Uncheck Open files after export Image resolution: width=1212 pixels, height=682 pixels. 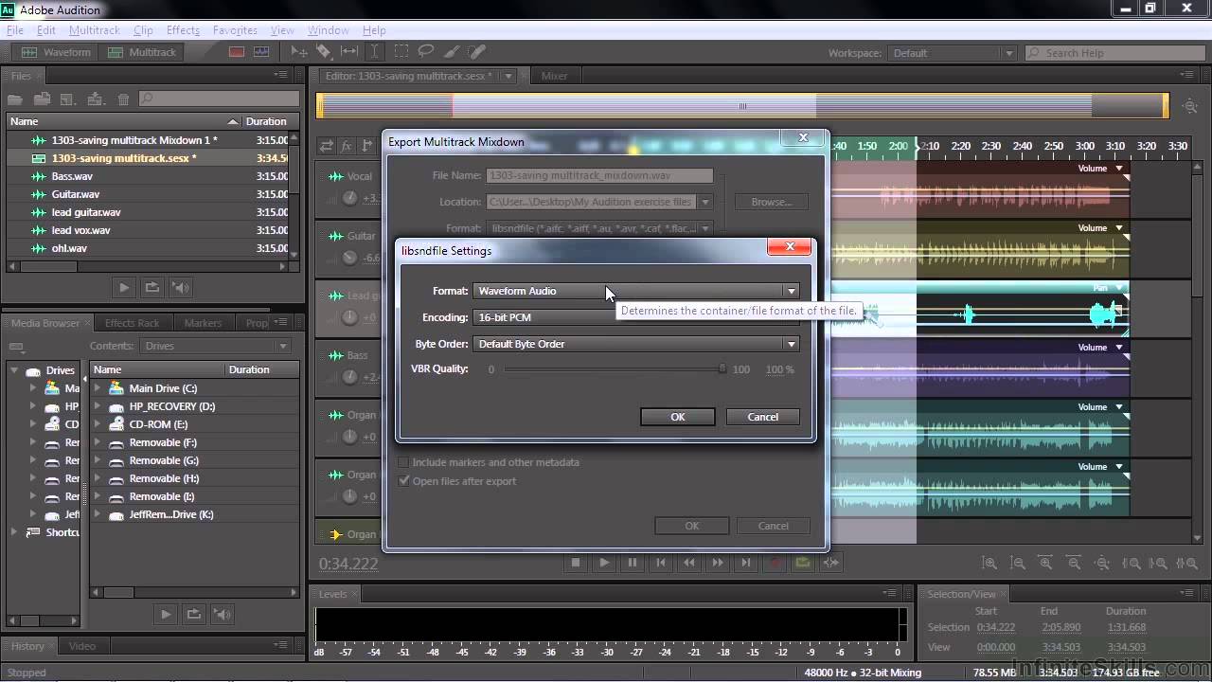[404, 481]
